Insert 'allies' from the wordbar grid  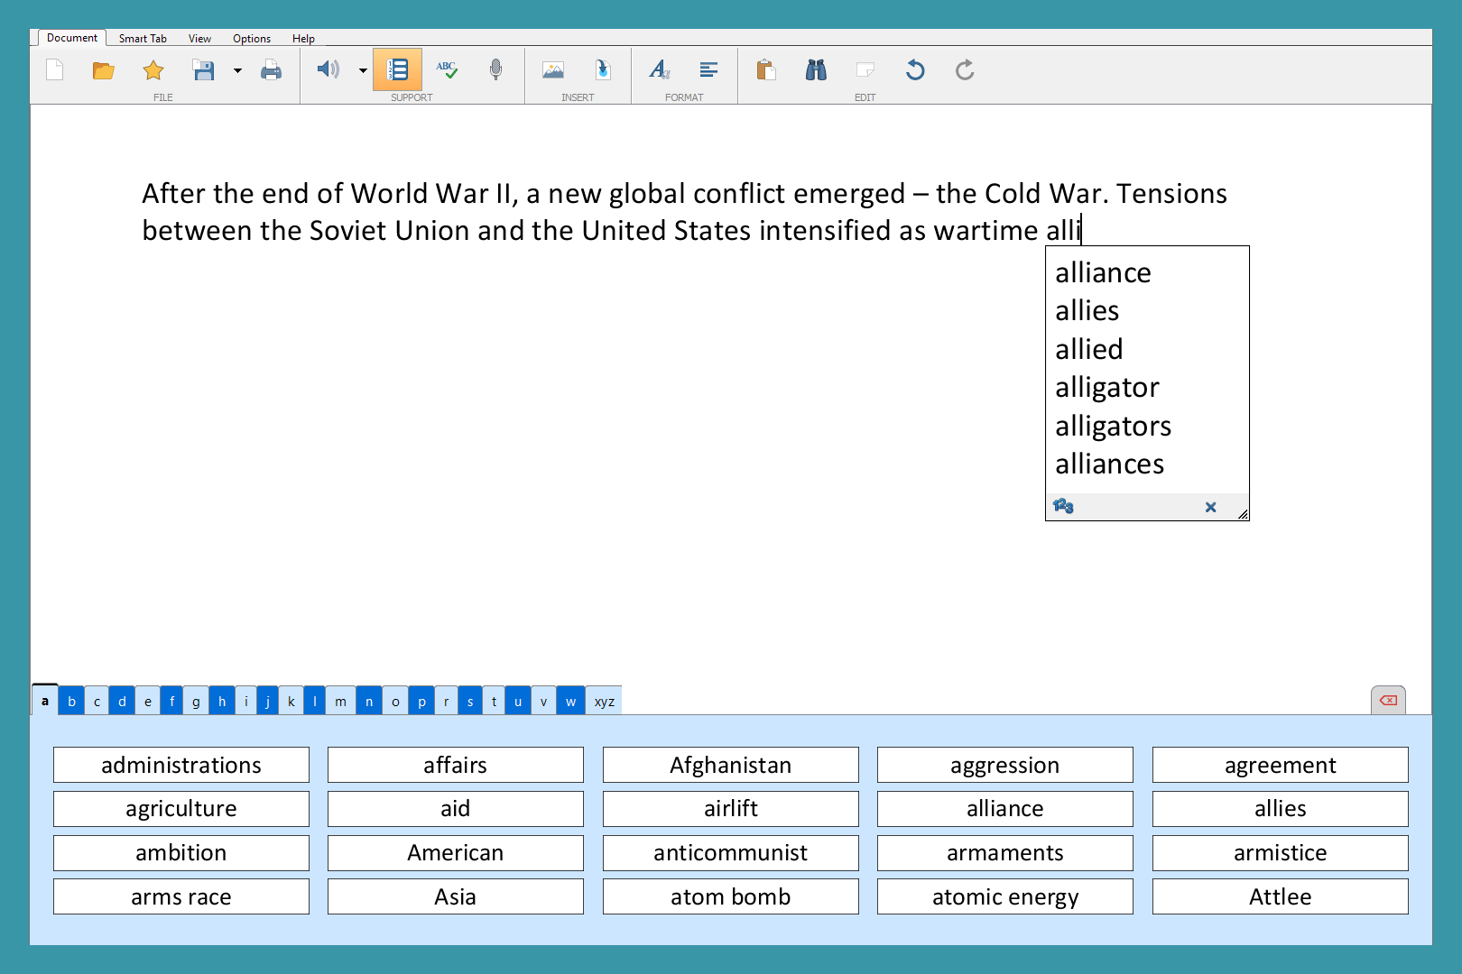tap(1281, 809)
